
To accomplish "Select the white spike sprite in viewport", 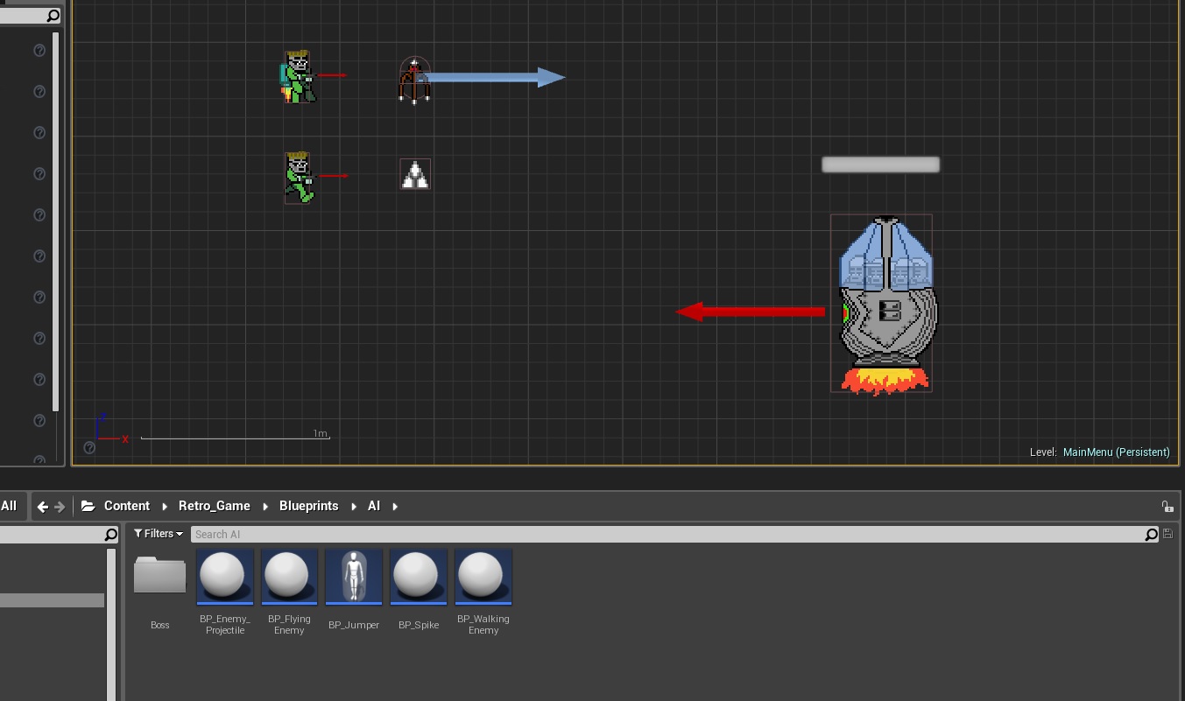I will (x=415, y=174).
